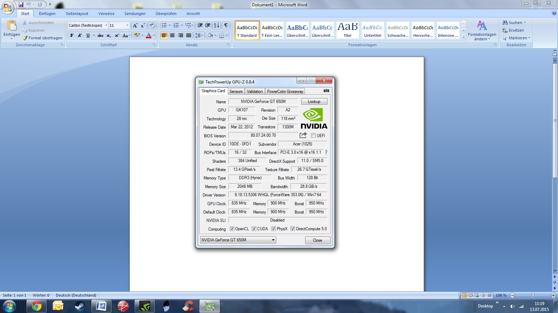Align text to the right
This screenshot has height=313, width=558.
tap(181, 35)
